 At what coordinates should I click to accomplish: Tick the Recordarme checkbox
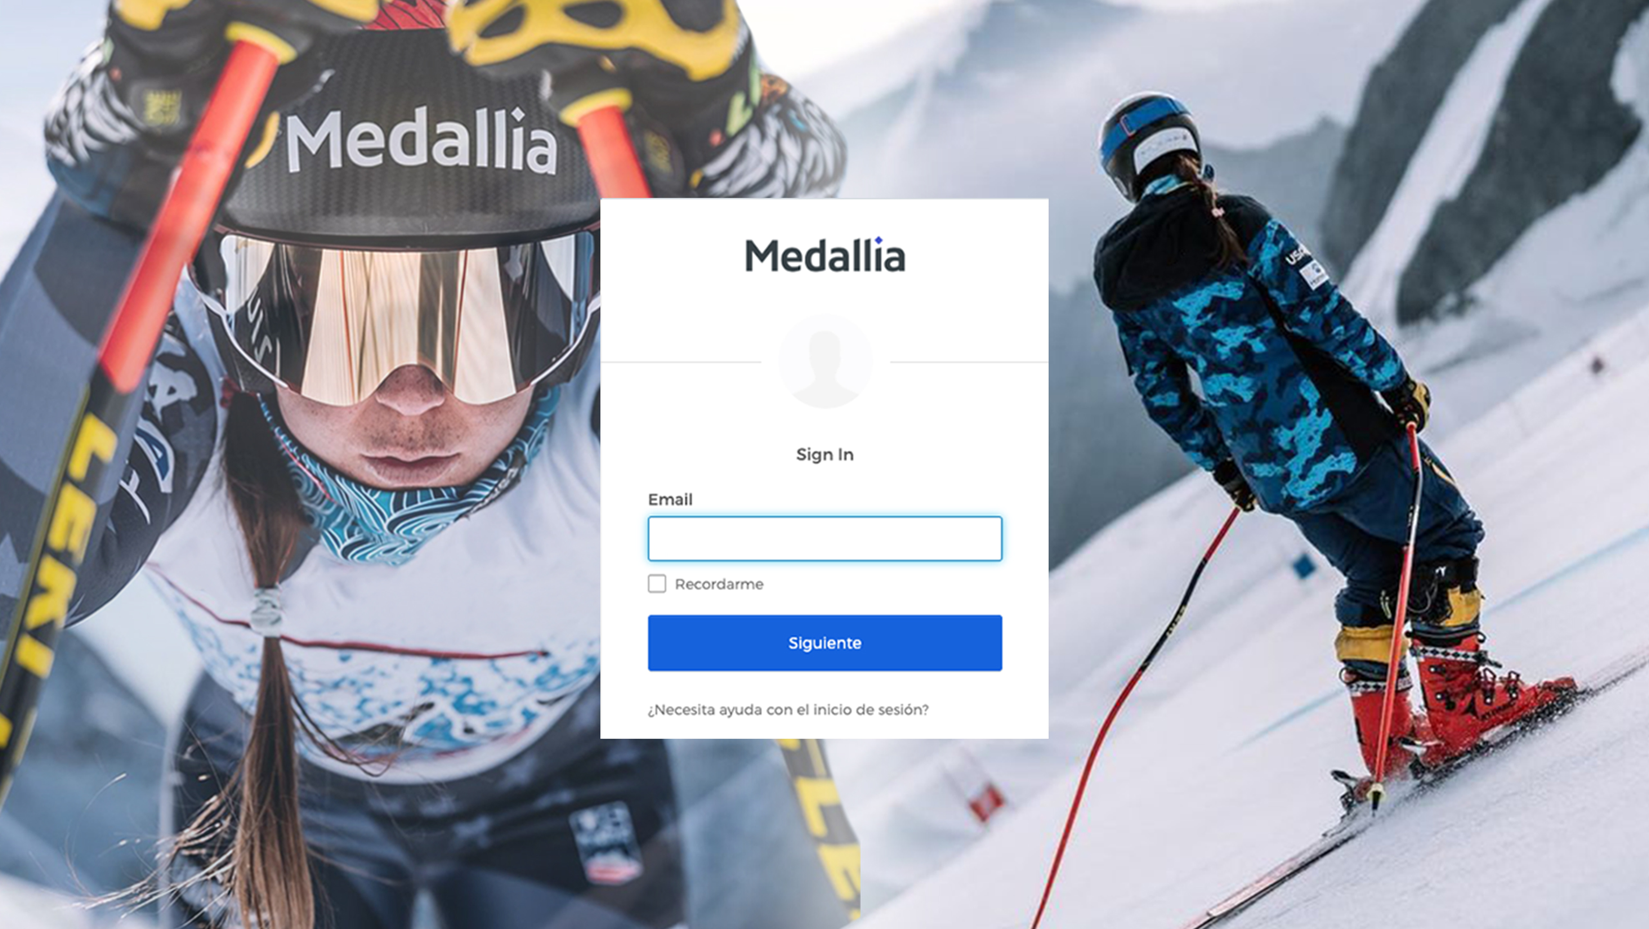(x=657, y=583)
